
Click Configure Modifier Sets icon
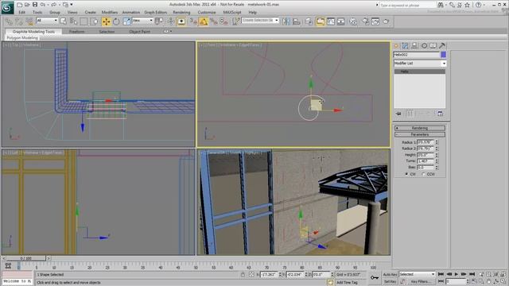point(440,114)
